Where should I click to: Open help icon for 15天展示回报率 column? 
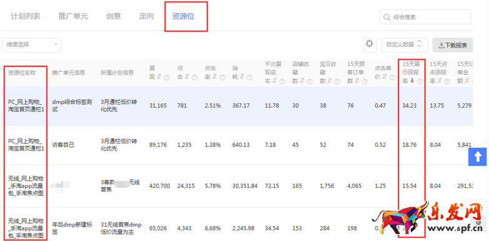pyautogui.click(x=420, y=82)
